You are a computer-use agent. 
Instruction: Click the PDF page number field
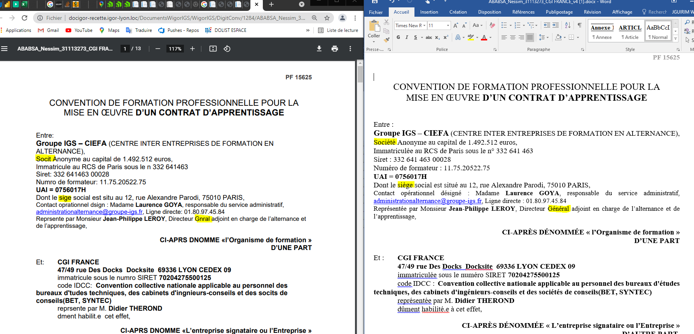pyautogui.click(x=125, y=49)
